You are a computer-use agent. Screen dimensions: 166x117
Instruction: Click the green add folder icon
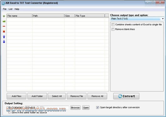(4, 22)
